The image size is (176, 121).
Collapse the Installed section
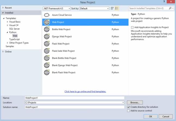(3, 13)
